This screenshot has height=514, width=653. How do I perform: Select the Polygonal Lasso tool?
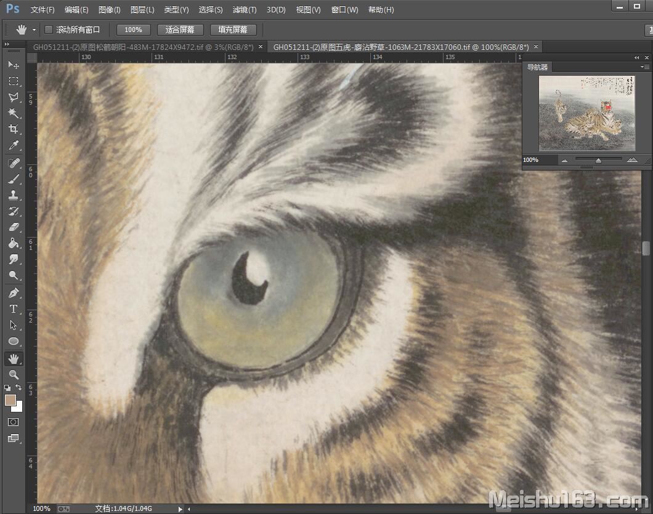[14, 97]
